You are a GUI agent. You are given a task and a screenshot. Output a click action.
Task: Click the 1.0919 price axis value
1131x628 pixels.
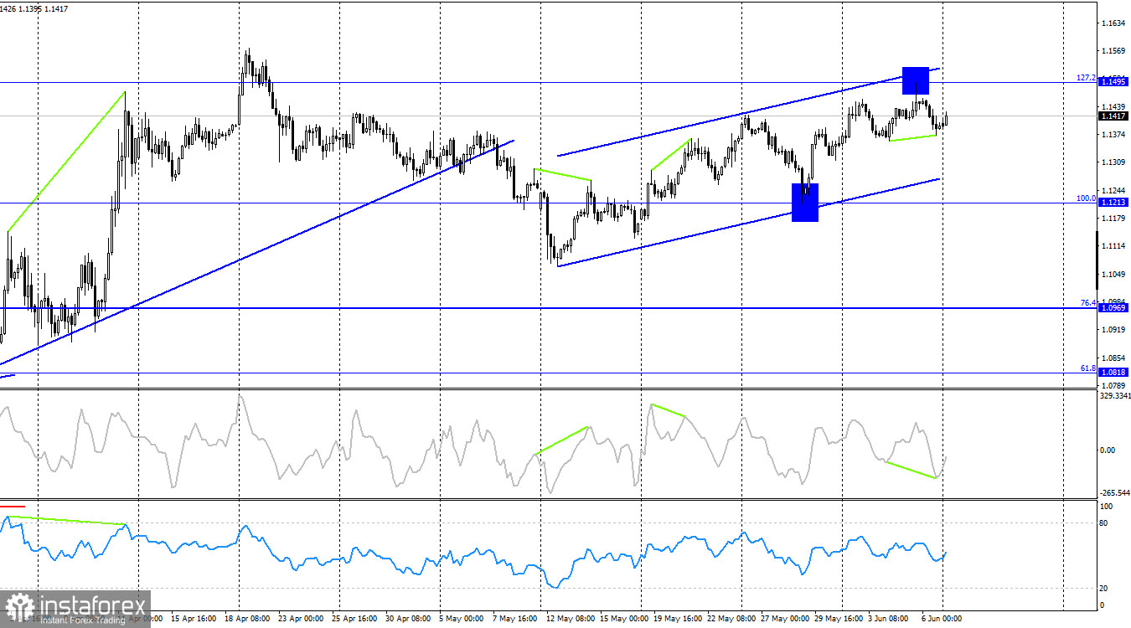coord(1113,330)
